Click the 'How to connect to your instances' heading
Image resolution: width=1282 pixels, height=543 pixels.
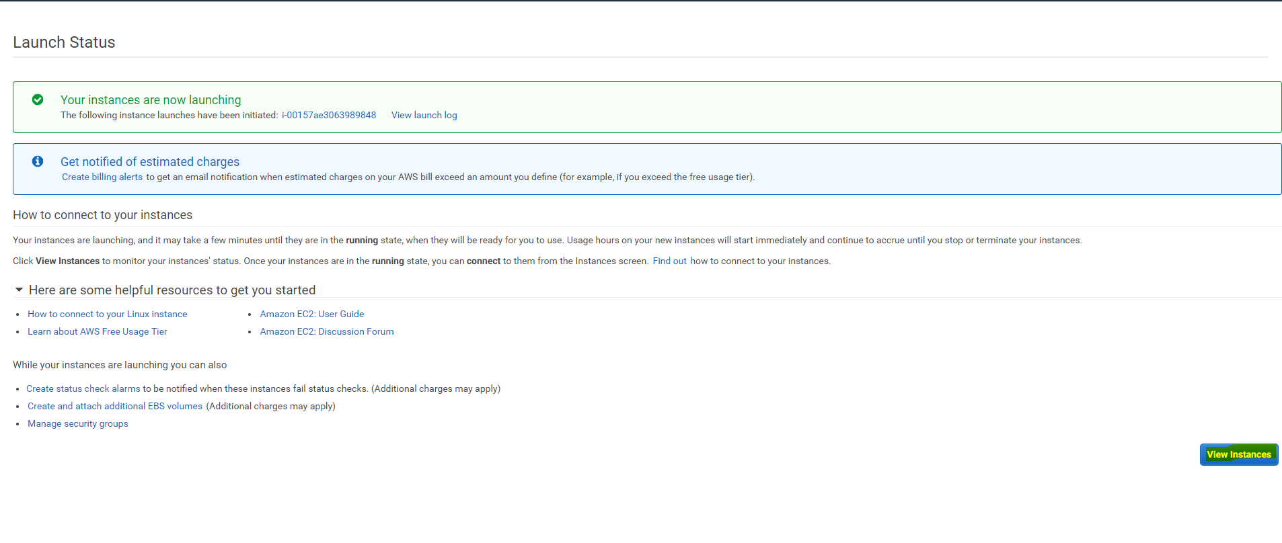click(102, 215)
